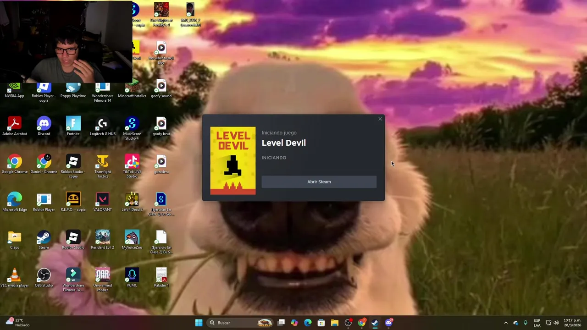Select the Roblox Studio - copia shortcut

point(73,167)
